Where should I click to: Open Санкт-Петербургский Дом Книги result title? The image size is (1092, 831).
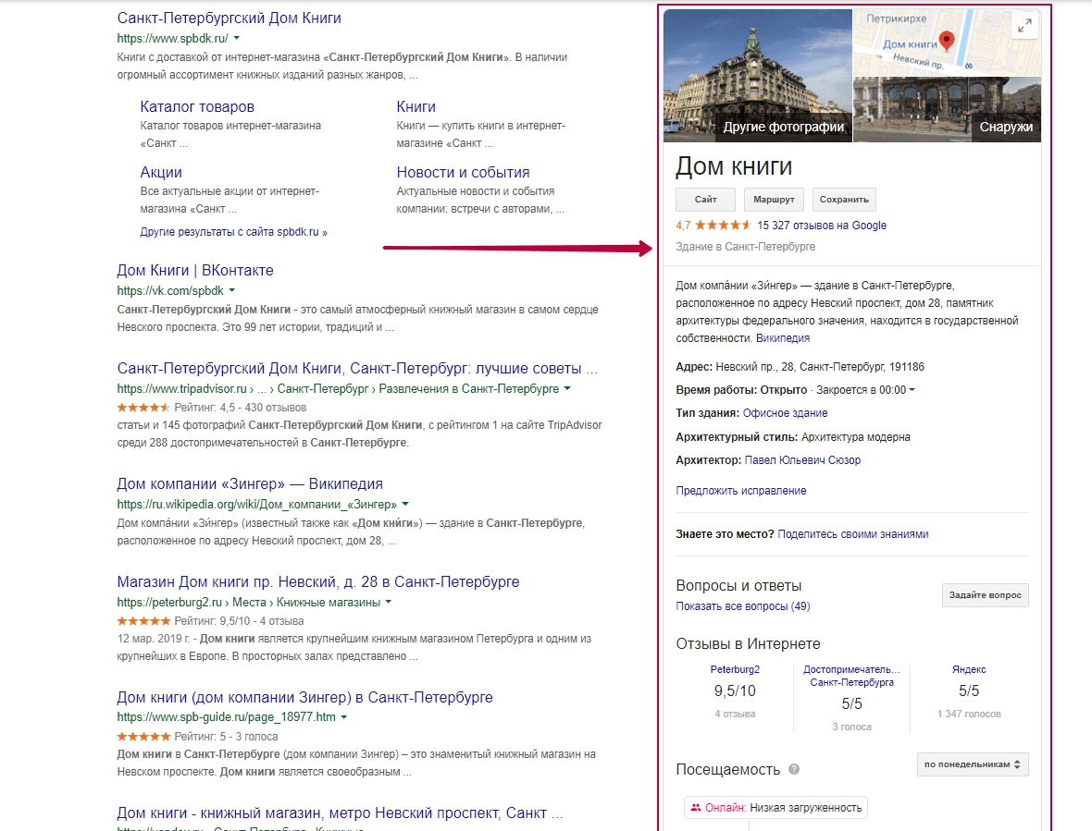click(230, 18)
